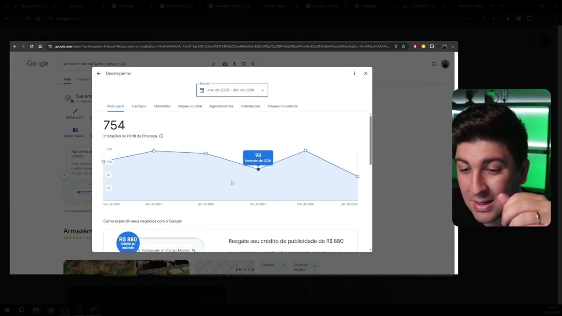The image size is (562, 316).
Task: Select the Tudo search tab
Action: pyautogui.click(x=67, y=79)
